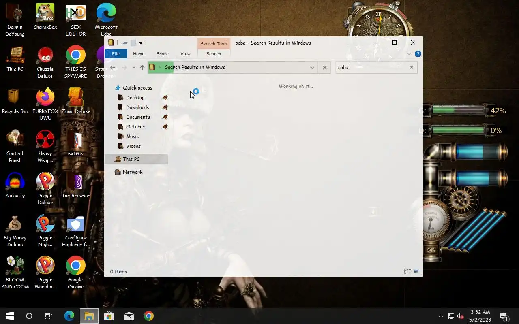
Task: Open Microsoft Store from the taskbar
Action: click(x=109, y=316)
